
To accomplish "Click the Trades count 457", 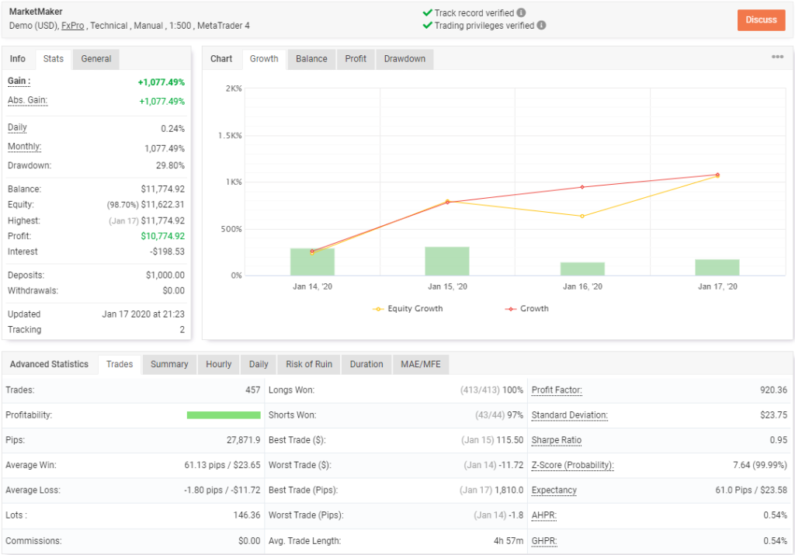I will tap(253, 390).
